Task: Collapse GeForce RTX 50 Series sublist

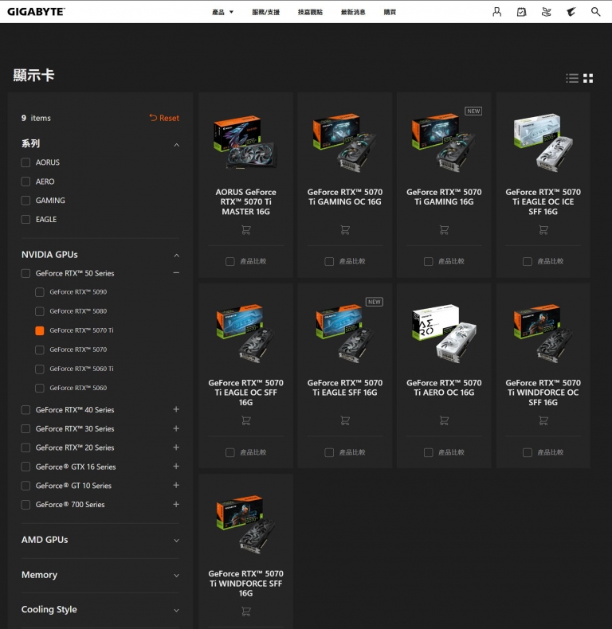Action: (176, 273)
